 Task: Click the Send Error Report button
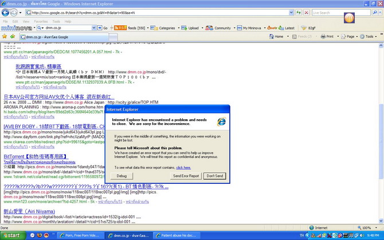pos(186,176)
